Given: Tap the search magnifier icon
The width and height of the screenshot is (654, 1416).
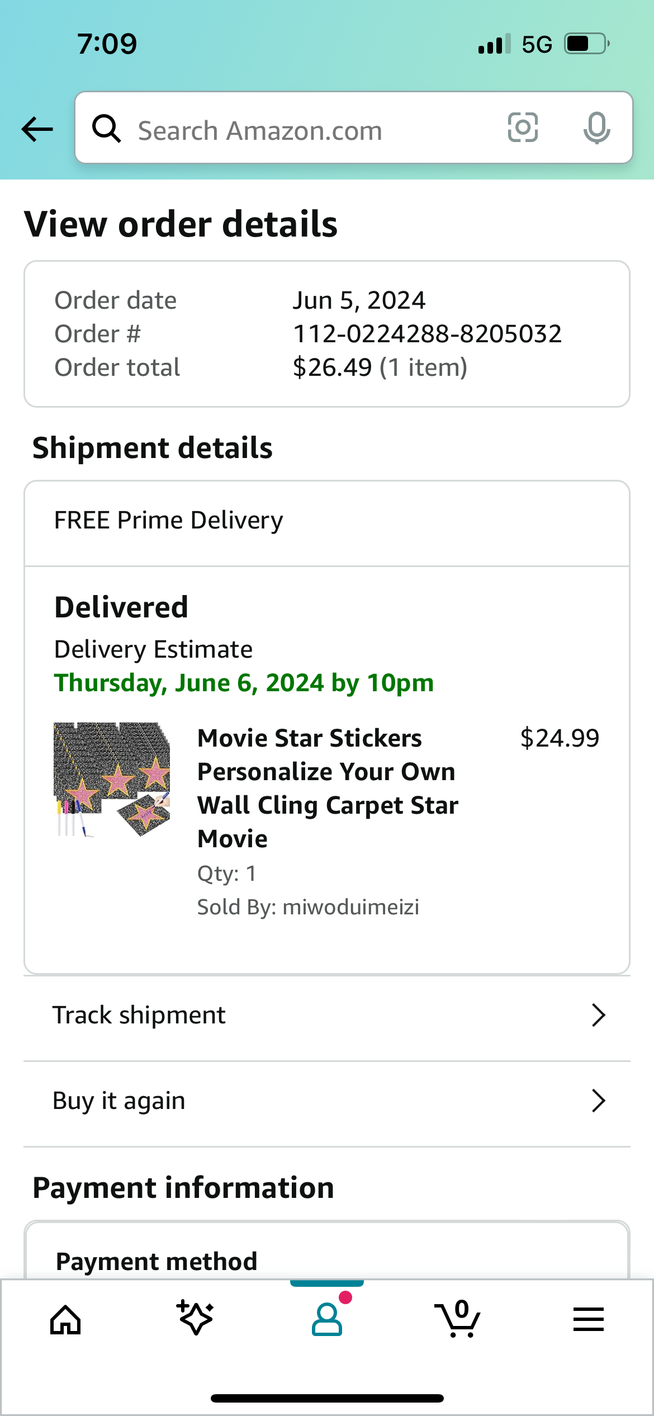Looking at the screenshot, I should 106,129.
